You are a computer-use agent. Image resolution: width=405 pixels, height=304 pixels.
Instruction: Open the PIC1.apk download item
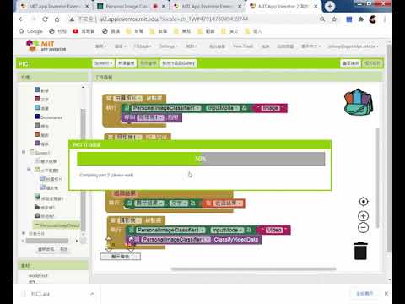[x=40, y=294]
